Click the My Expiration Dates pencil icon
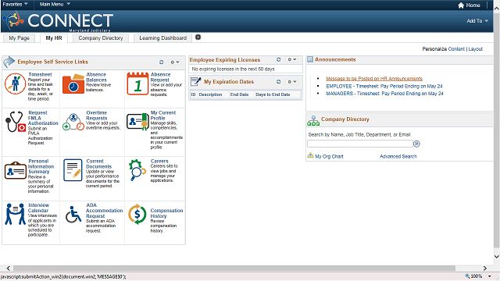The width and height of the screenshot is (500, 281). click(x=196, y=81)
